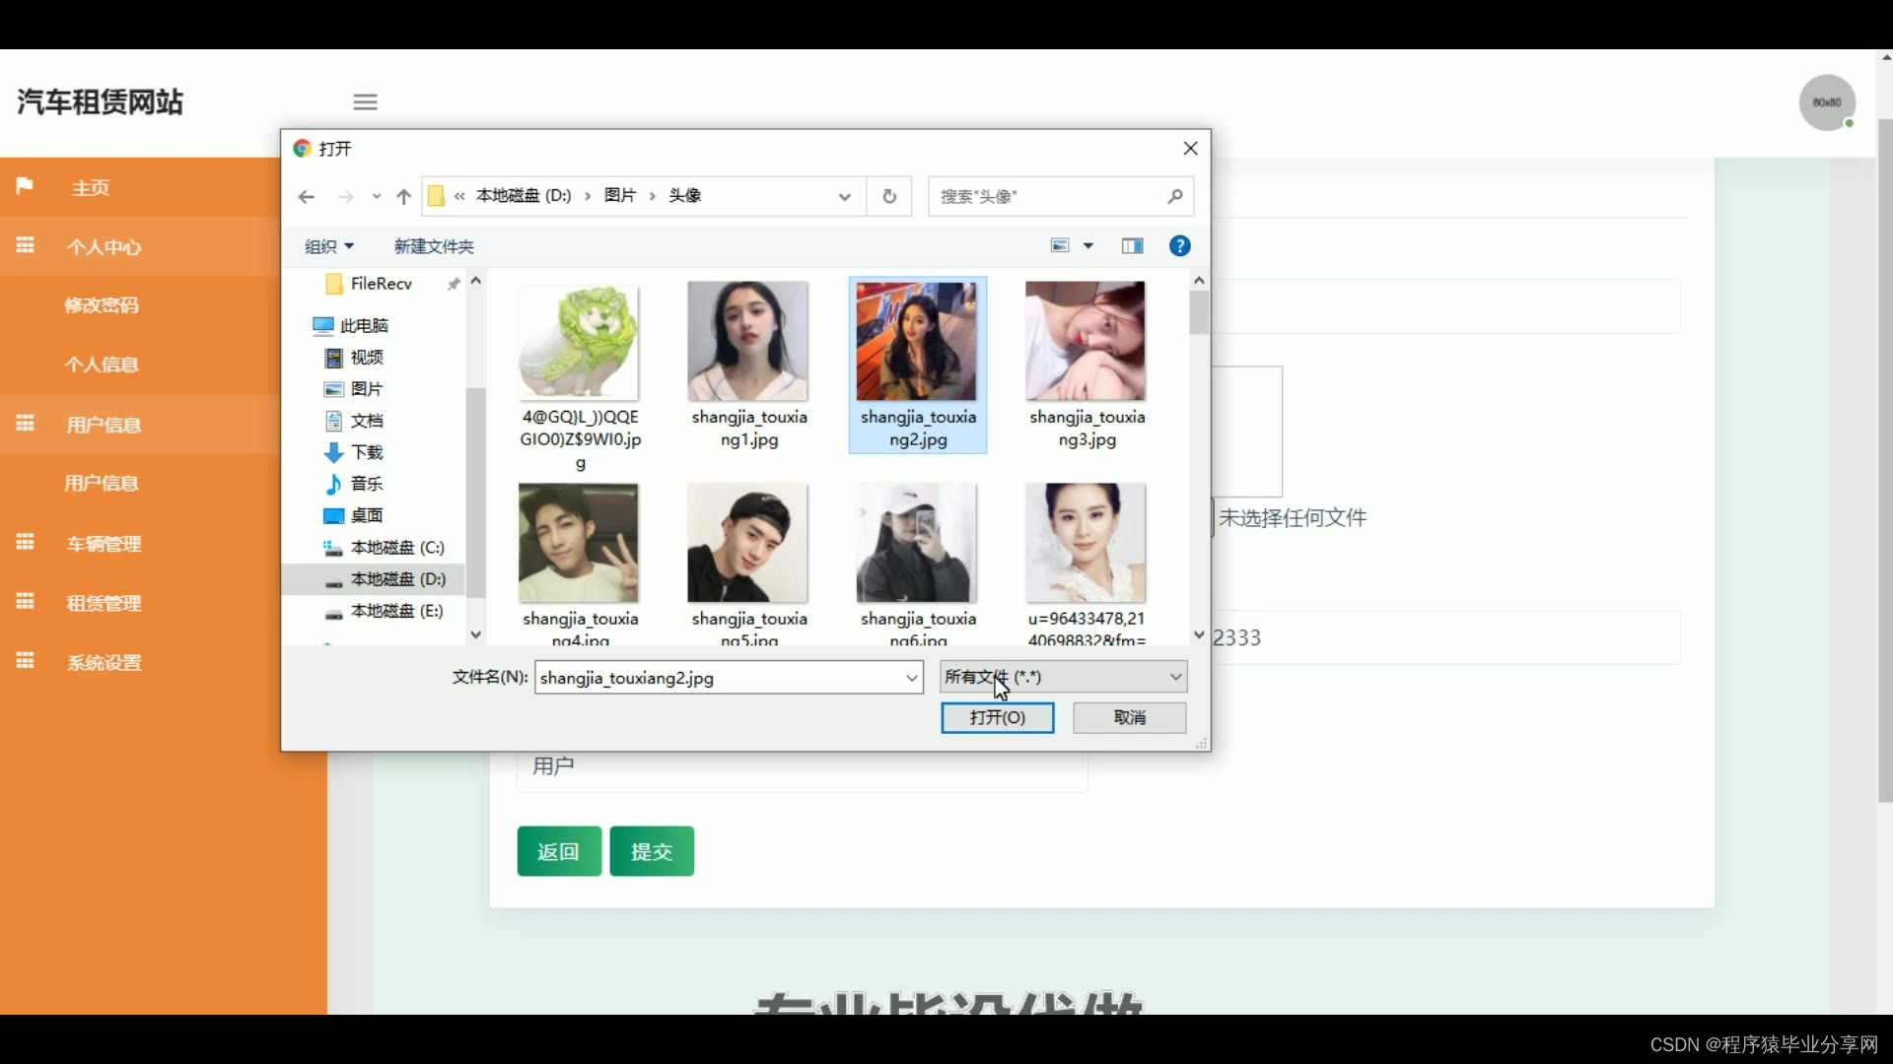Viewport: 1893px width, 1064px height.
Task: Click the user avatar in header
Action: pos(1826,102)
